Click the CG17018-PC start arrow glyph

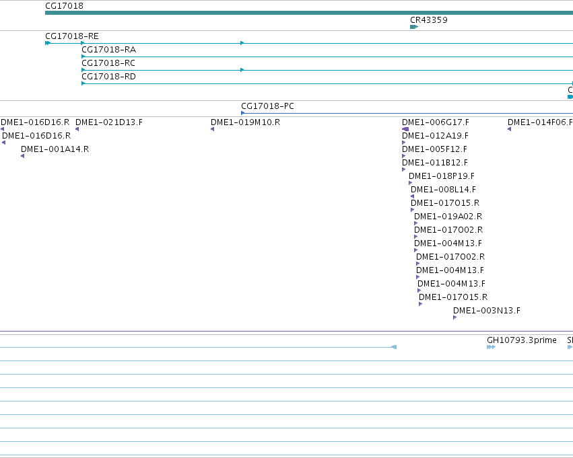click(x=242, y=113)
